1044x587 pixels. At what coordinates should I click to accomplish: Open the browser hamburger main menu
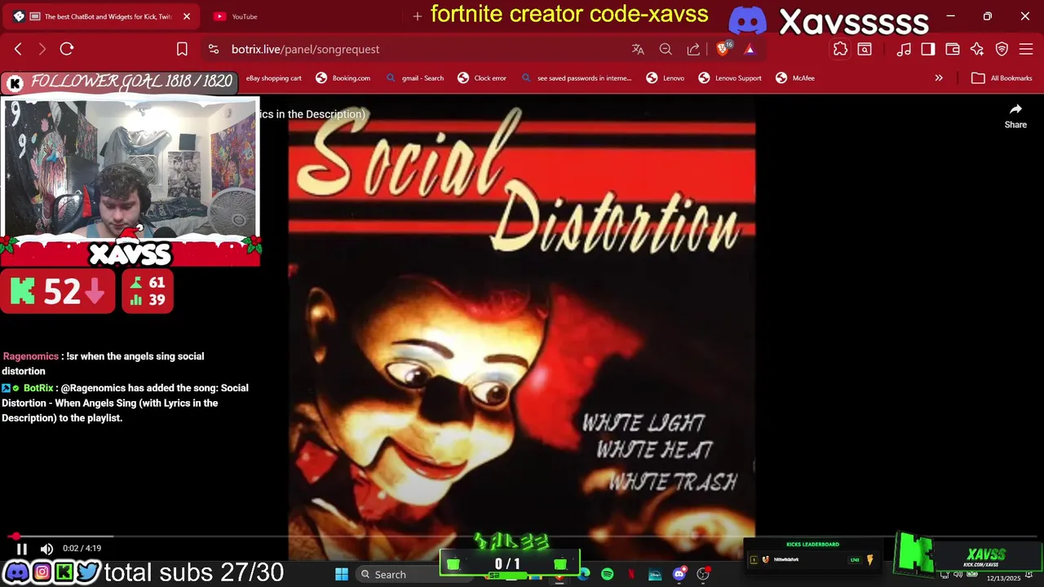click(1026, 49)
